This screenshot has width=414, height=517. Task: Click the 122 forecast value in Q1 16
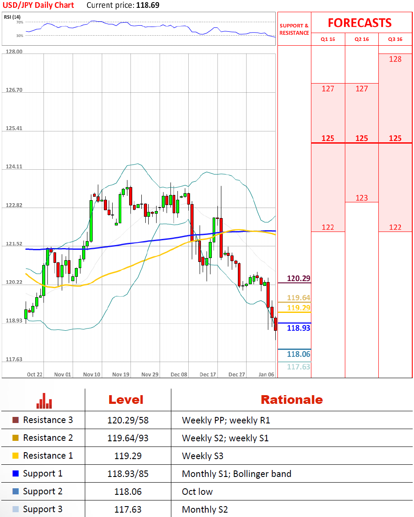click(328, 227)
